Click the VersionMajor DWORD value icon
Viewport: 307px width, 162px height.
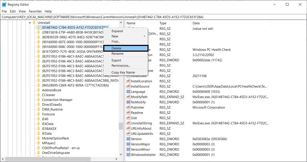pos(128,144)
